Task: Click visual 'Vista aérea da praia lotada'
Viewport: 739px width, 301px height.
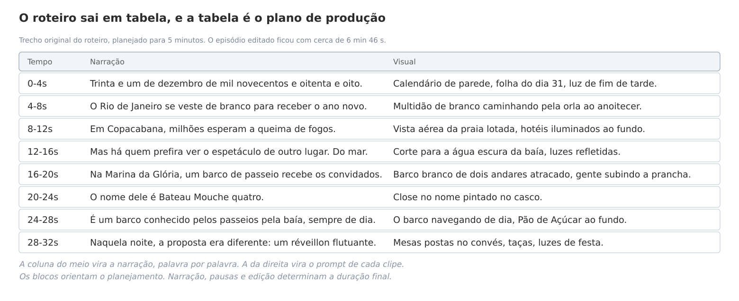Action: pyautogui.click(x=519, y=129)
